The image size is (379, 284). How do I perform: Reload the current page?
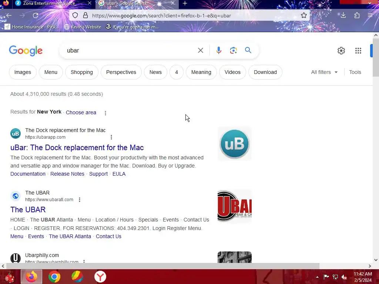click(36, 16)
